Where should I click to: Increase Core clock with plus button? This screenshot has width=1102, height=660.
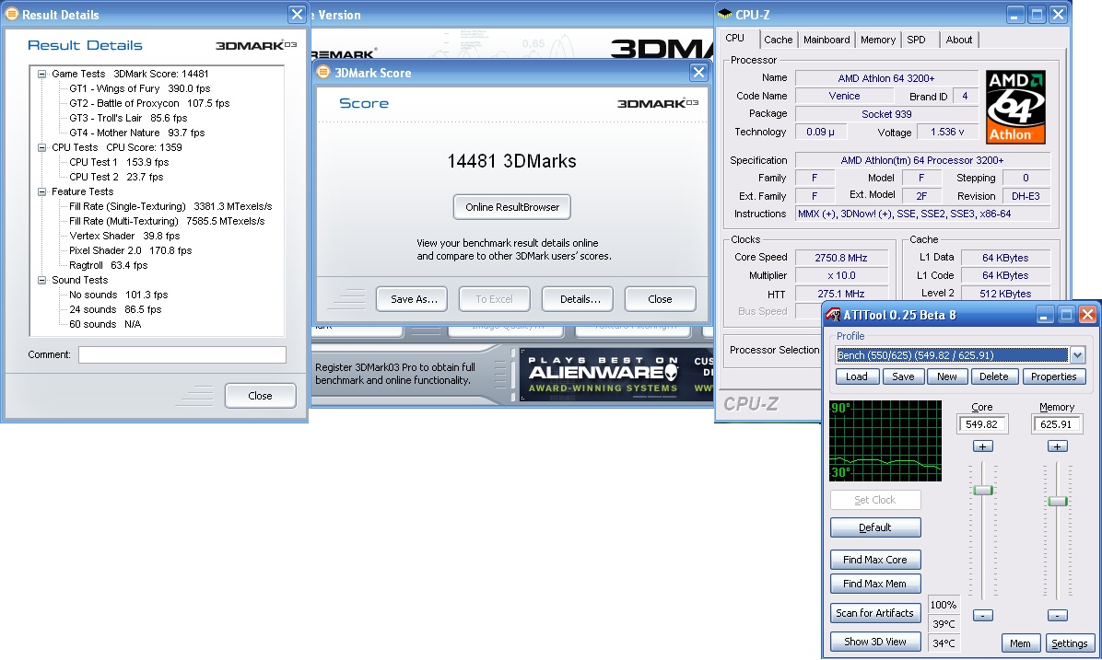pyautogui.click(x=982, y=446)
